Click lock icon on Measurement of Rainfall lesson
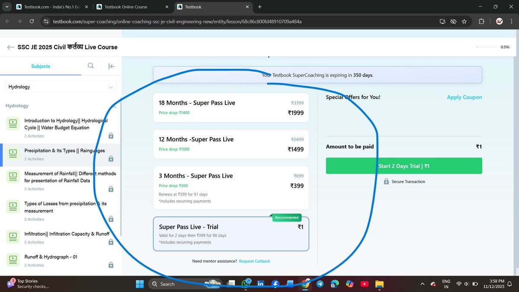This screenshot has height=292, width=519. click(x=111, y=189)
